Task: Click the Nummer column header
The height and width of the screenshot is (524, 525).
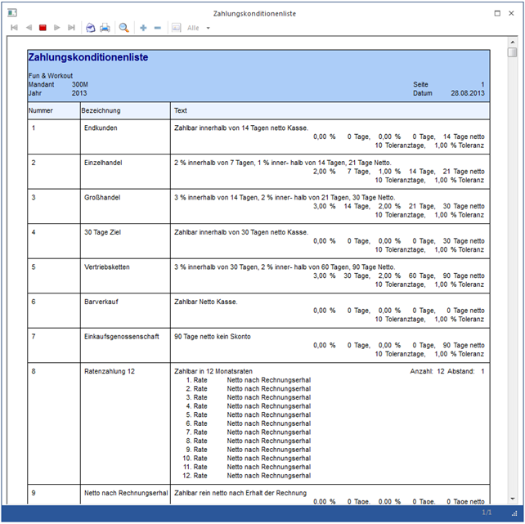Action: [41, 110]
